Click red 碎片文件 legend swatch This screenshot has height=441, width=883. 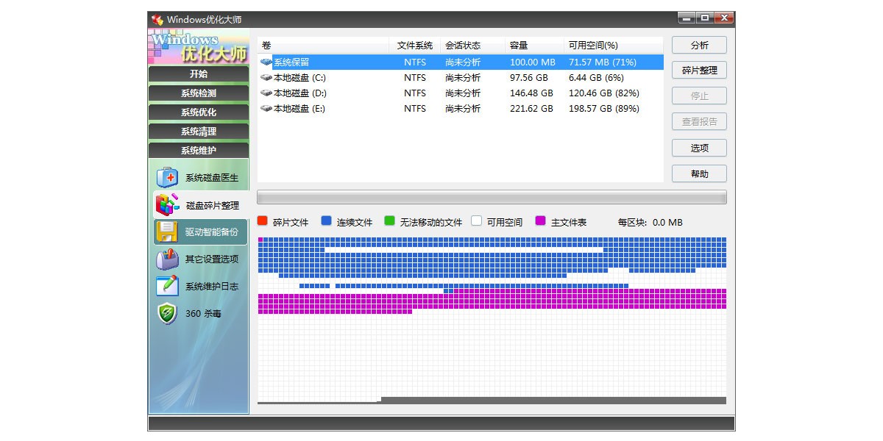pos(263,220)
